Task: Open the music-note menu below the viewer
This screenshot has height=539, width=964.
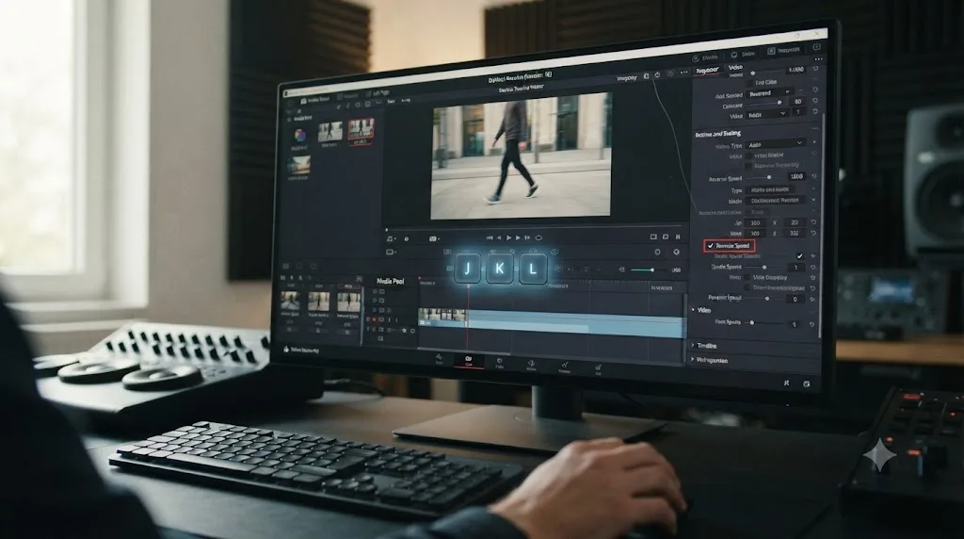Action: click(x=391, y=238)
